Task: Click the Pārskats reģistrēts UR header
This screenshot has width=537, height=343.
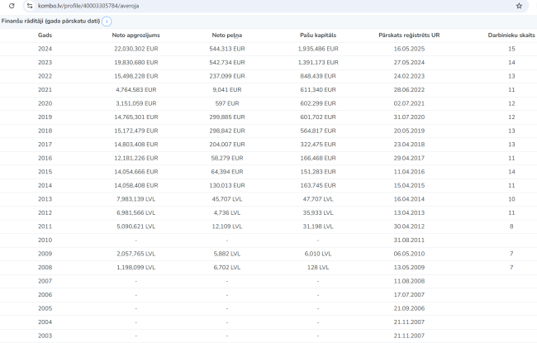Action: (x=409, y=36)
